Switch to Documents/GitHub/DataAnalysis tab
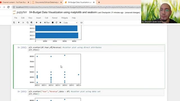This screenshot has width=180, height=101. (x=47, y=2)
